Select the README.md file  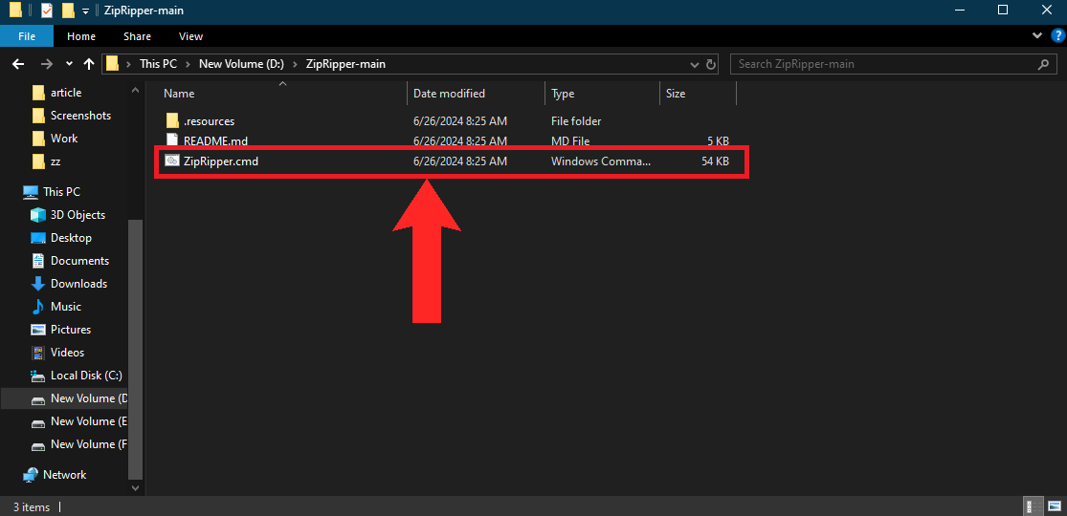[x=215, y=140]
